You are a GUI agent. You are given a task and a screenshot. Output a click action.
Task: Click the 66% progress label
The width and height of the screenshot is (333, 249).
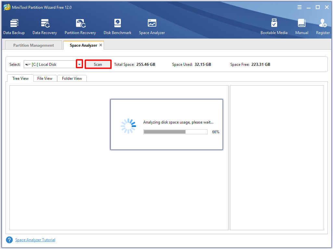point(216,132)
